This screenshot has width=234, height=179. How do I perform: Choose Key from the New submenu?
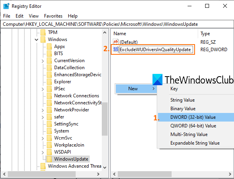[196, 89]
